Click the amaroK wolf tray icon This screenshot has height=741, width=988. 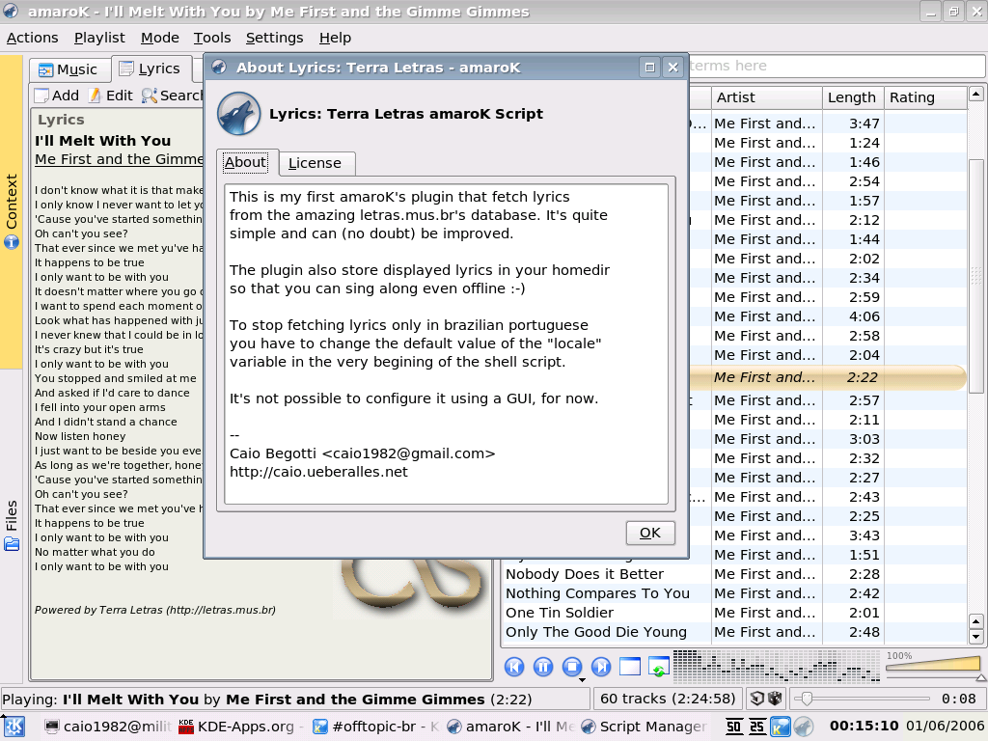(x=804, y=727)
